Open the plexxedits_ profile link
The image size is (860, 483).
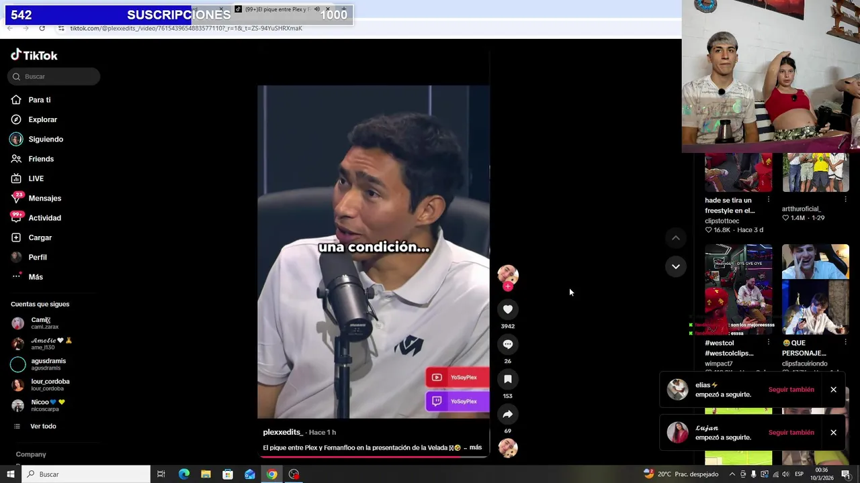tap(283, 433)
